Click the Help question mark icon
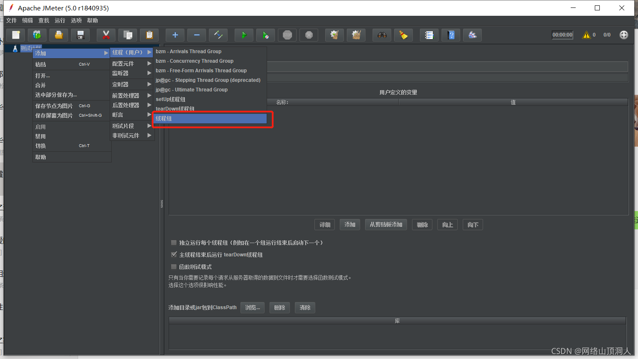Screen dimensions: 638x359 tap(451, 35)
